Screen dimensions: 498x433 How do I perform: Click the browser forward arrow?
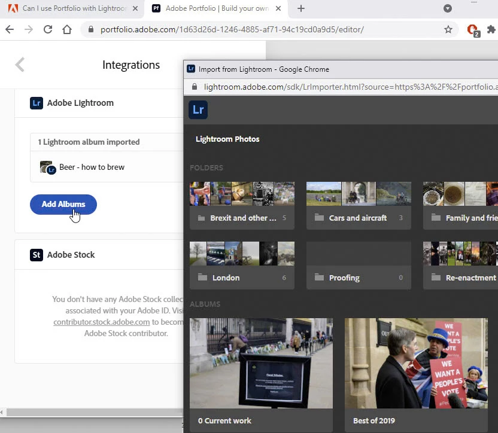point(29,29)
